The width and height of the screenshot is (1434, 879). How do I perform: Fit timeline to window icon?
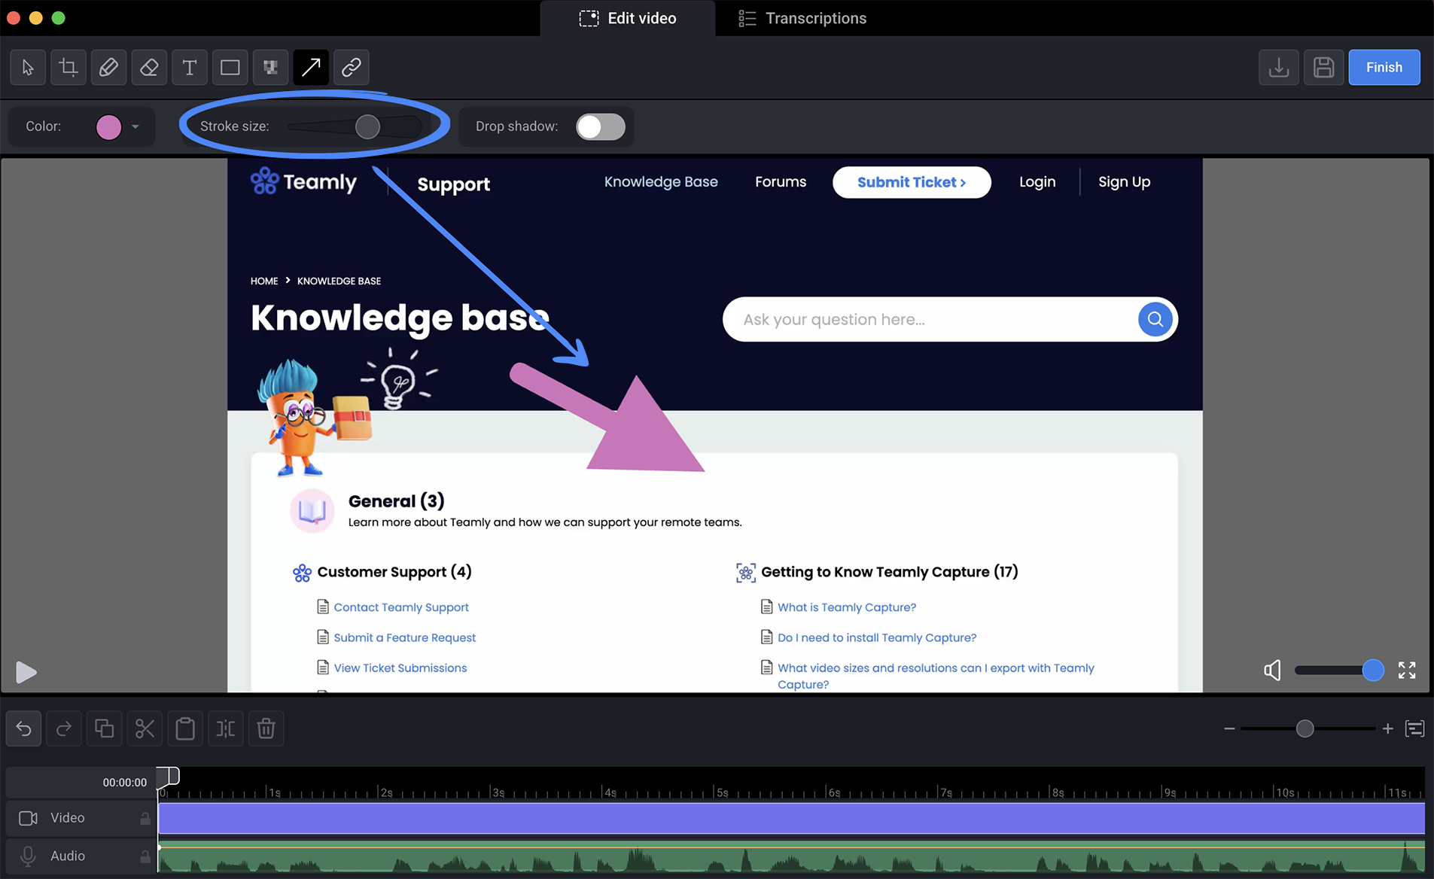1414,728
